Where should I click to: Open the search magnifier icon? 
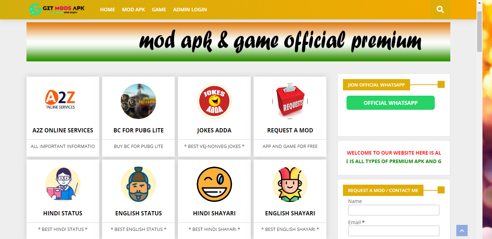coord(440,10)
